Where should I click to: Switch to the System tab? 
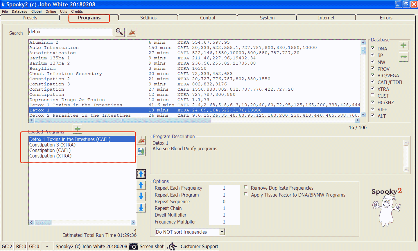[267, 18]
